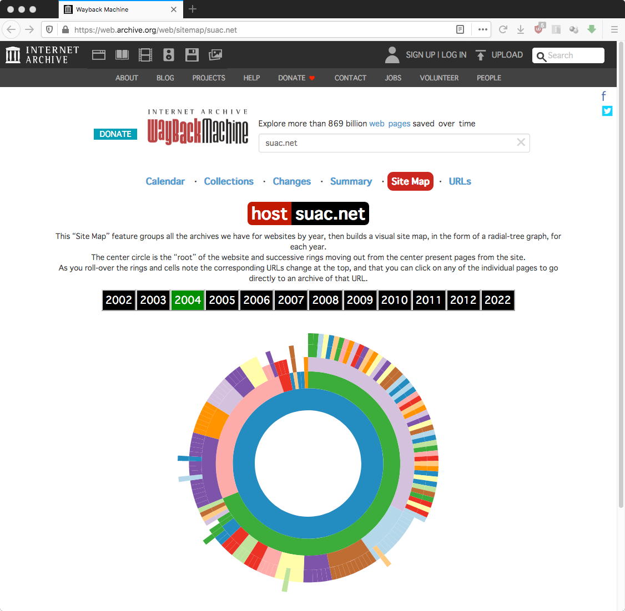Open browser downloads icon

pos(521,29)
